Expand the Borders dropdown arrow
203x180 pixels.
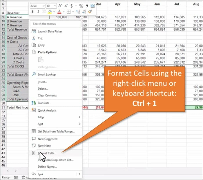tap(72, 12)
